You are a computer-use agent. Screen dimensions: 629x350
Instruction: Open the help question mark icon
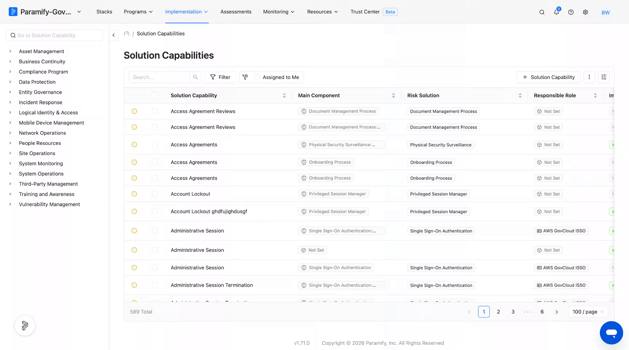coord(571,12)
